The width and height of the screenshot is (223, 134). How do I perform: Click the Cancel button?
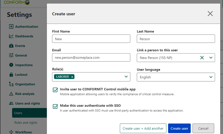coord(203,128)
